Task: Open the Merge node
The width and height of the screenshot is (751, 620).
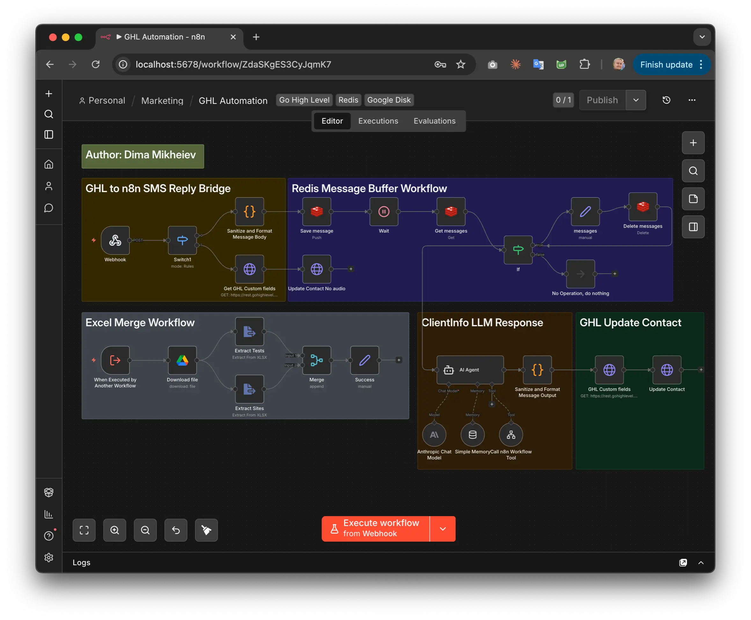Action: coord(317,360)
